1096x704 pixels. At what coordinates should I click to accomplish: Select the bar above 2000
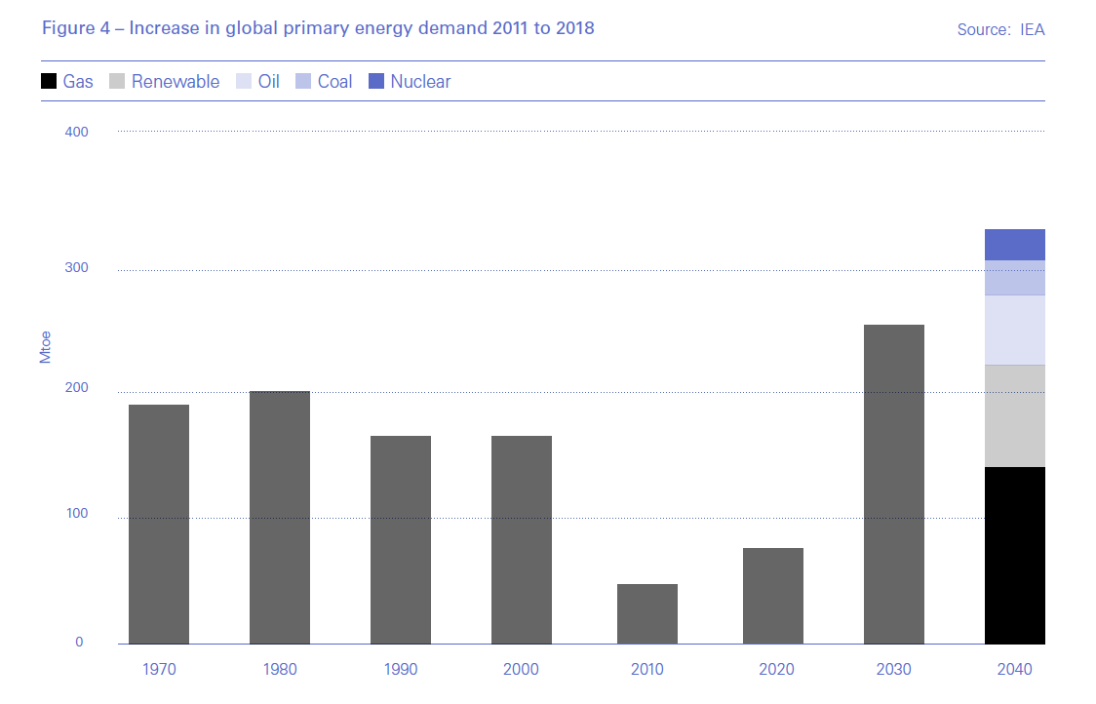522,539
